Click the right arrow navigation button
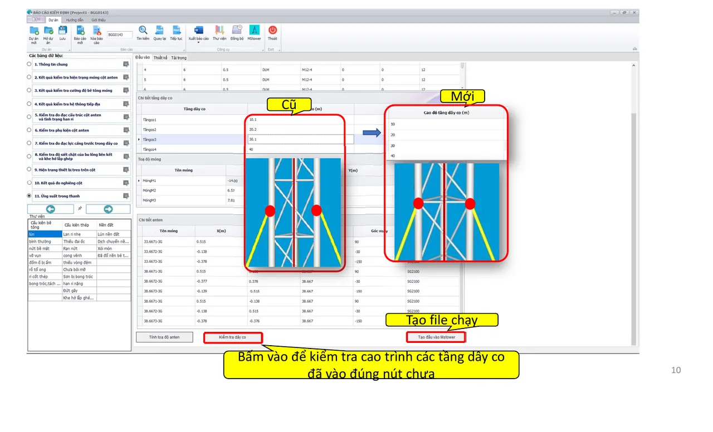 coord(108,209)
